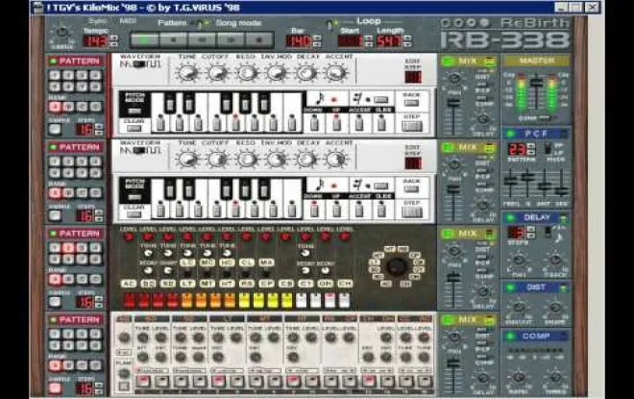Toggle the Pattern / Song mode switch
Screen dimensions: 634x399
coord(201,24)
